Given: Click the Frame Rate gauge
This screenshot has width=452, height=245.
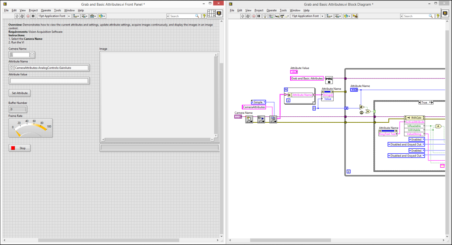Looking at the screenshot, I should pyautogui.click(x=31, y=129).
